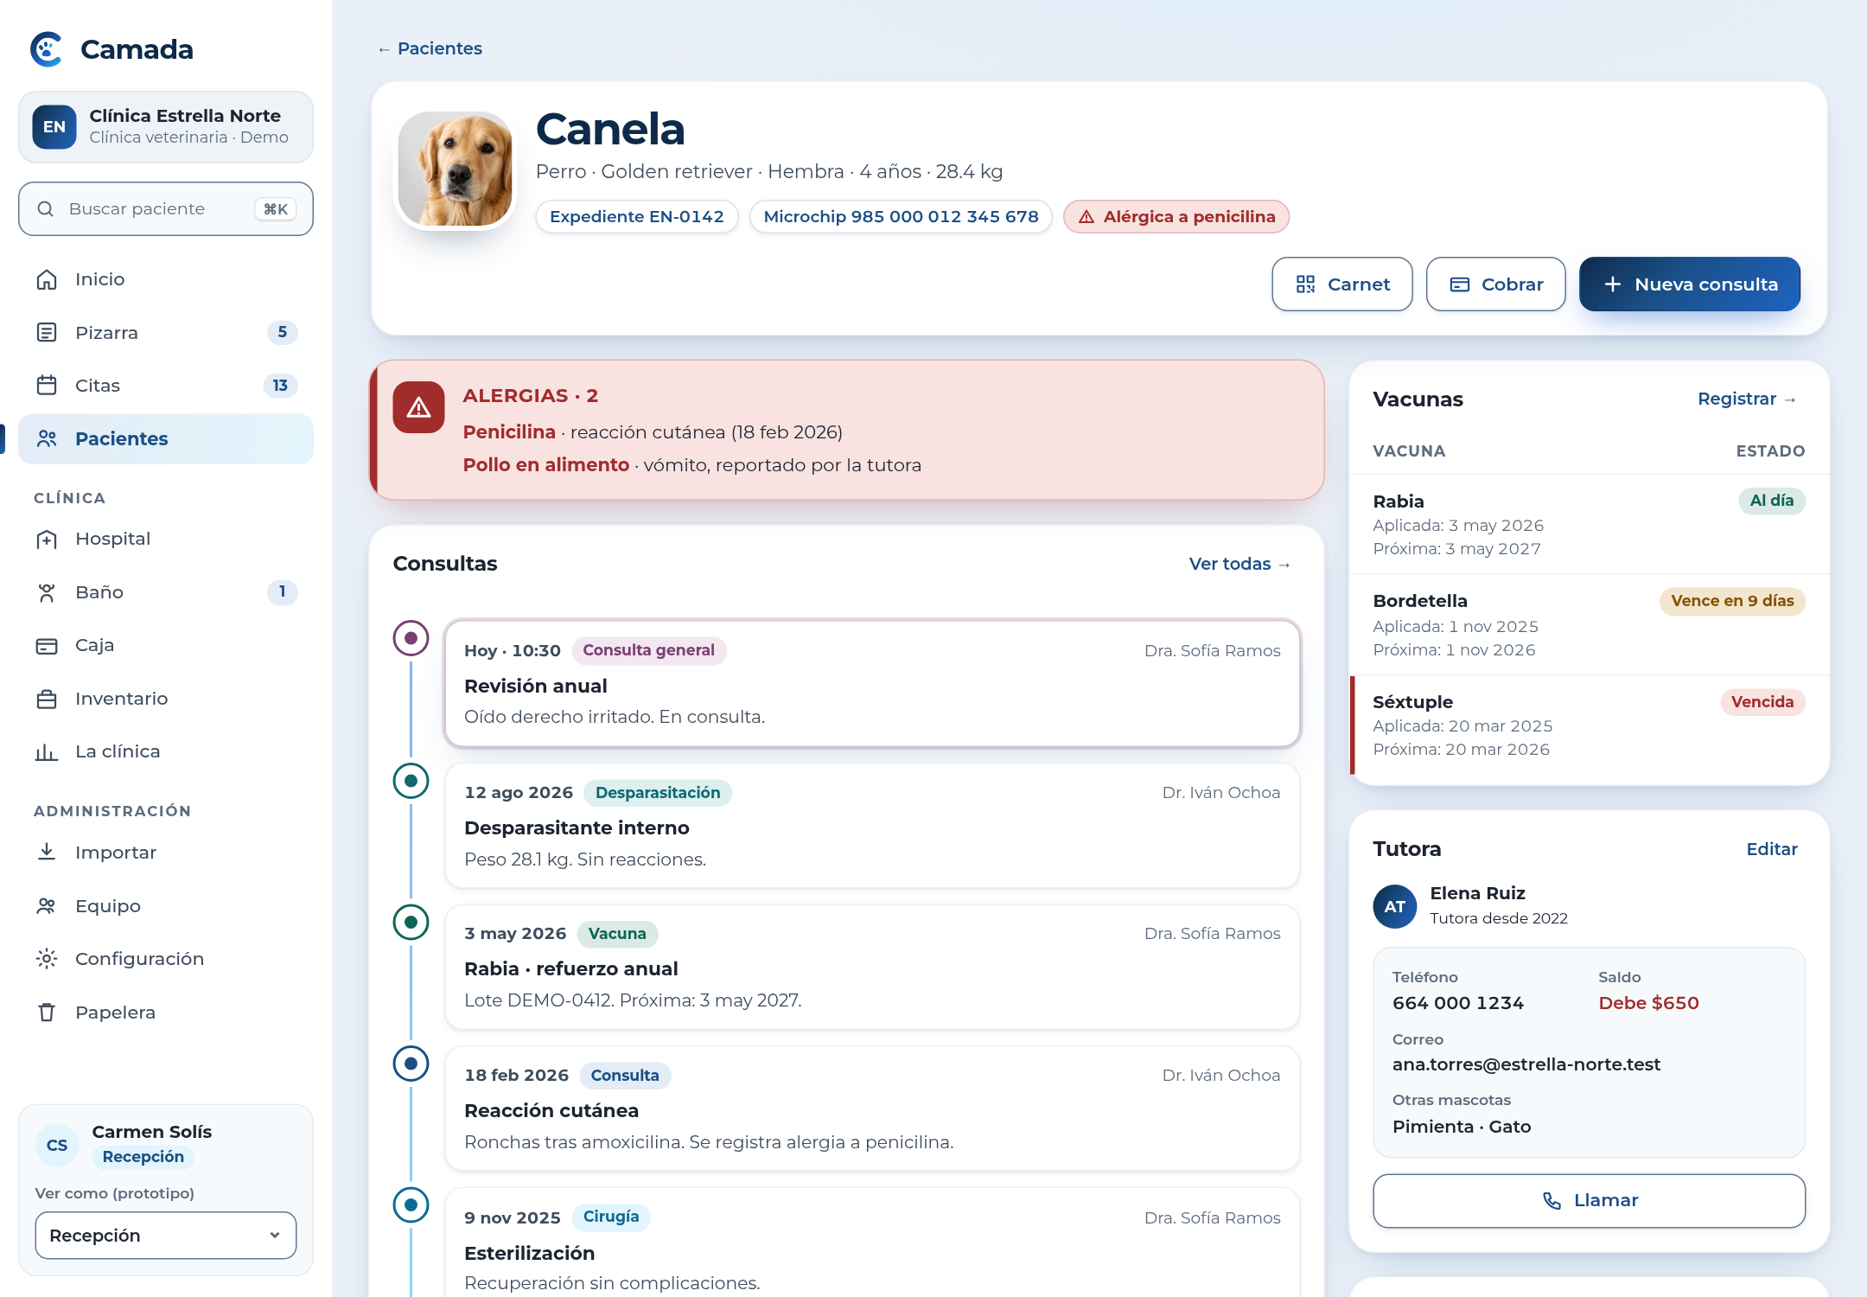This screenshot has height=1297, width=1867.
Task: Click the CS user avatar for Carmen Solís
Action: tap(57, 1145)
